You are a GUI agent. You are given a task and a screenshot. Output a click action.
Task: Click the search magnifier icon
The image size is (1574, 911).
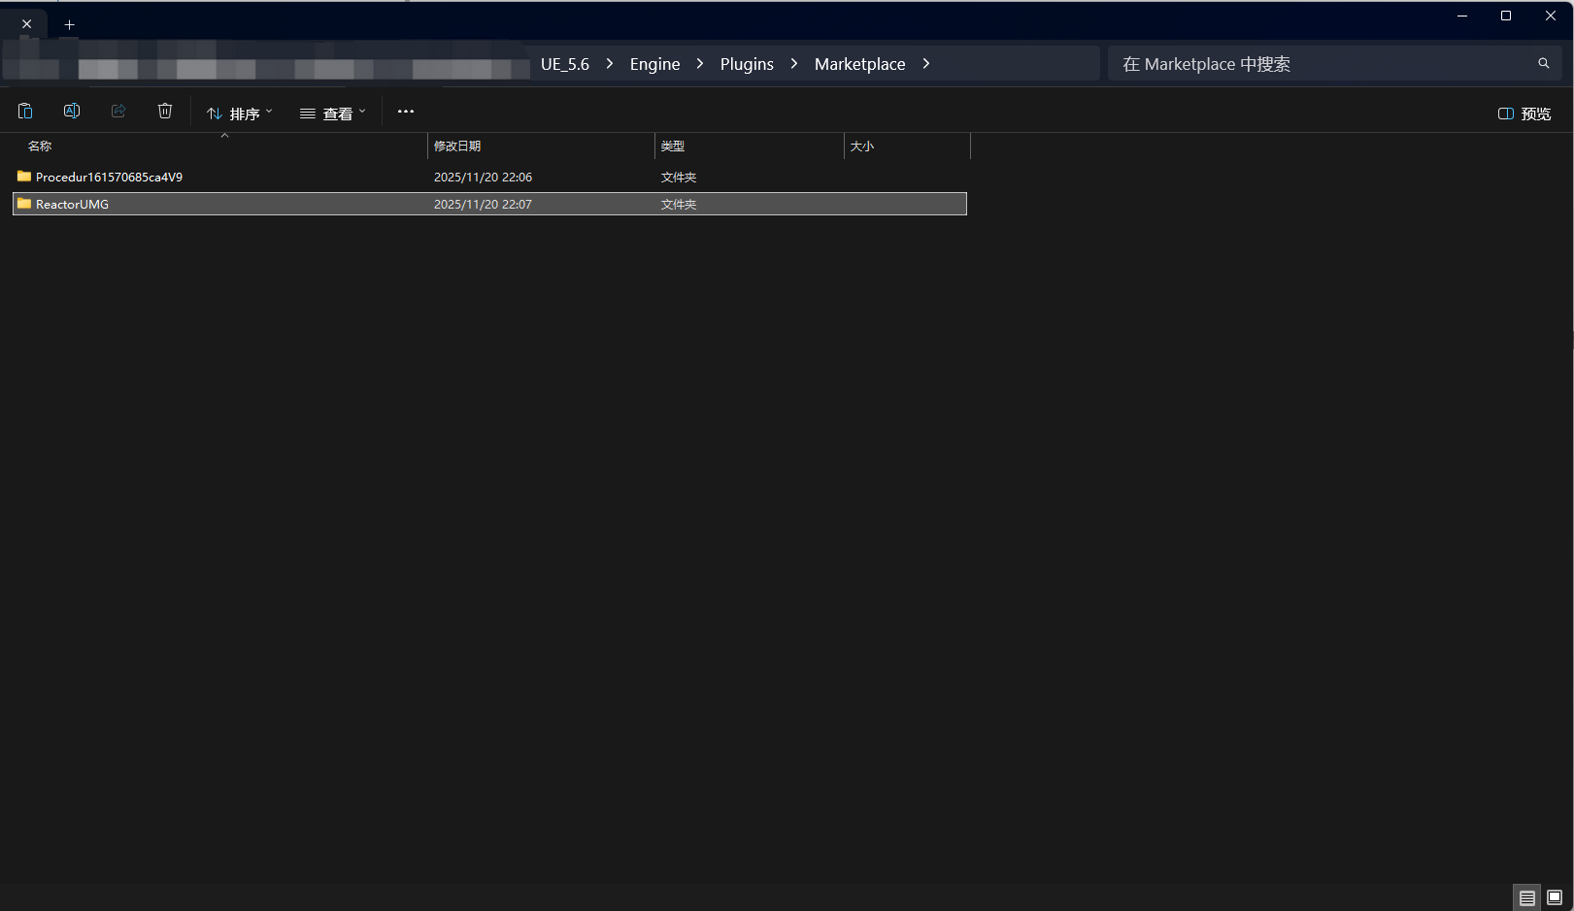(1543, 64)
